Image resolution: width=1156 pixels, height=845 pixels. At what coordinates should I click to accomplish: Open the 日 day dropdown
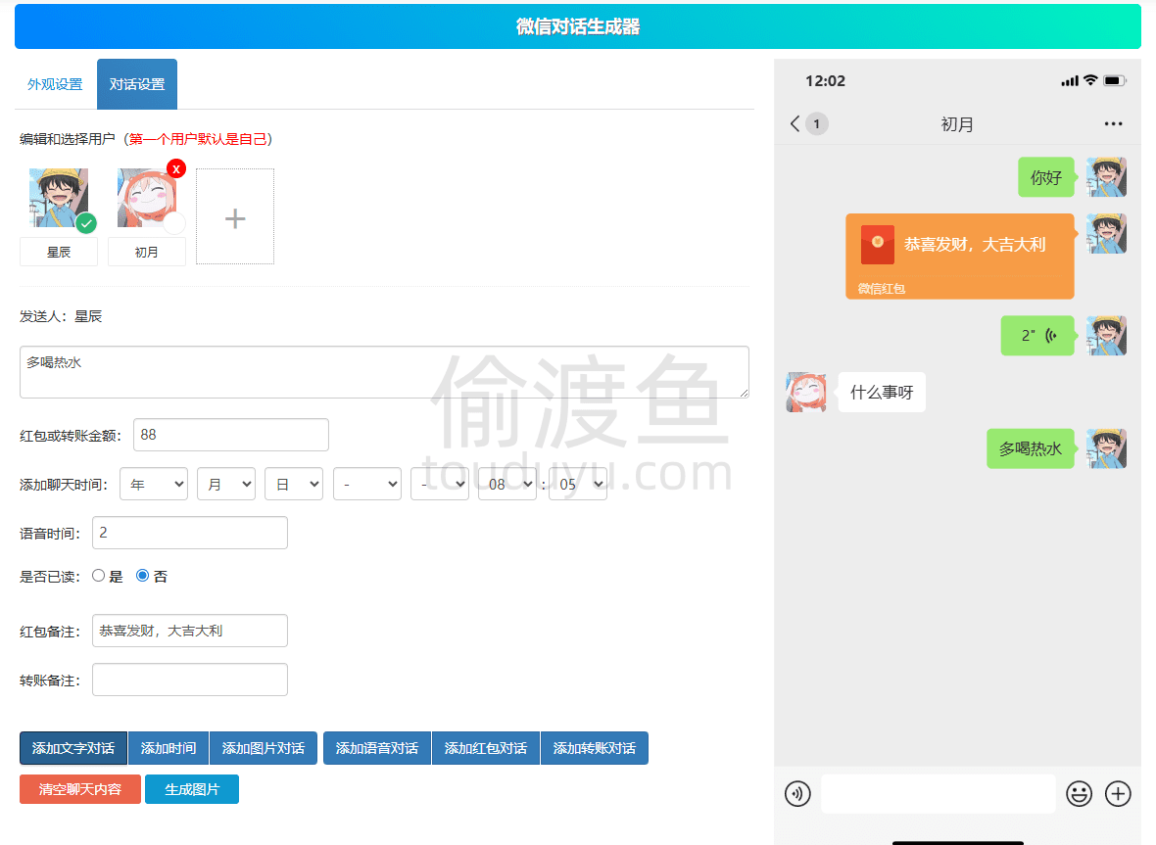(294, 484)
